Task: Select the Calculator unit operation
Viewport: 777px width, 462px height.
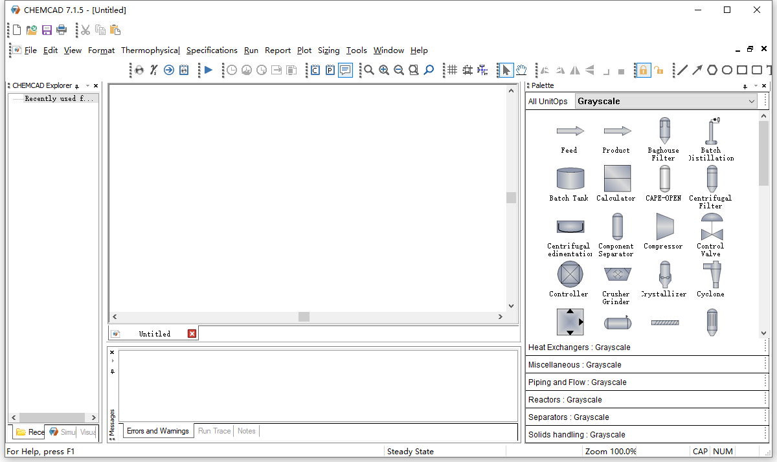Action: pos(617,179)
